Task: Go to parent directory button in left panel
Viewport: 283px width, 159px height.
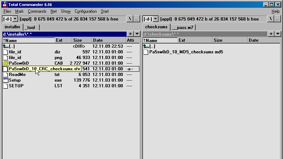Action: click(x=137, y=19)
